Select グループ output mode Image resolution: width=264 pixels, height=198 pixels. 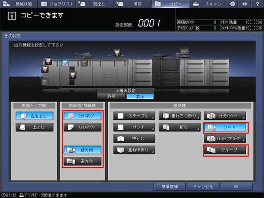click(x=225, y=150)
